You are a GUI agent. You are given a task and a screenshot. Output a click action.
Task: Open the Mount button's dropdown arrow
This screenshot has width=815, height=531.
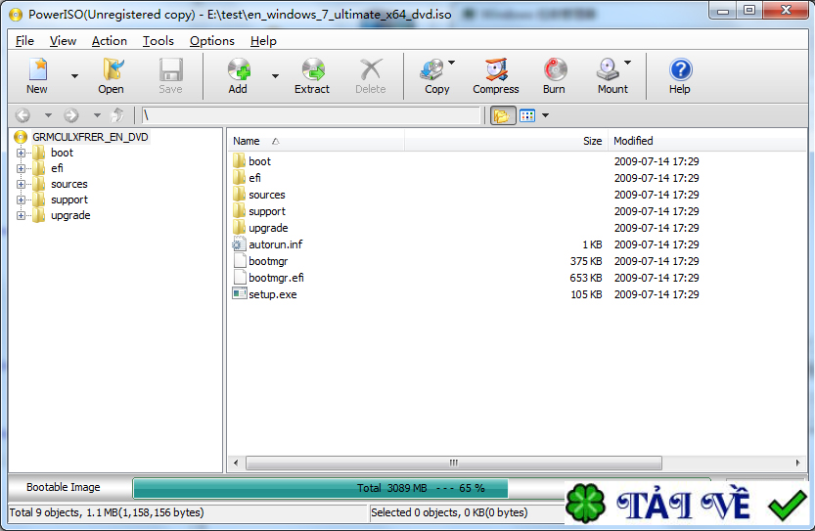[628, 63]
